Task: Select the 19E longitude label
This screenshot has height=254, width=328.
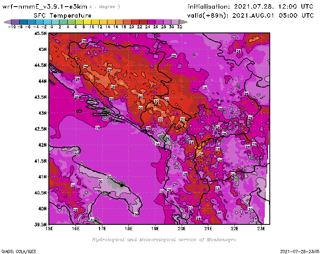Action: coord(155,229)
